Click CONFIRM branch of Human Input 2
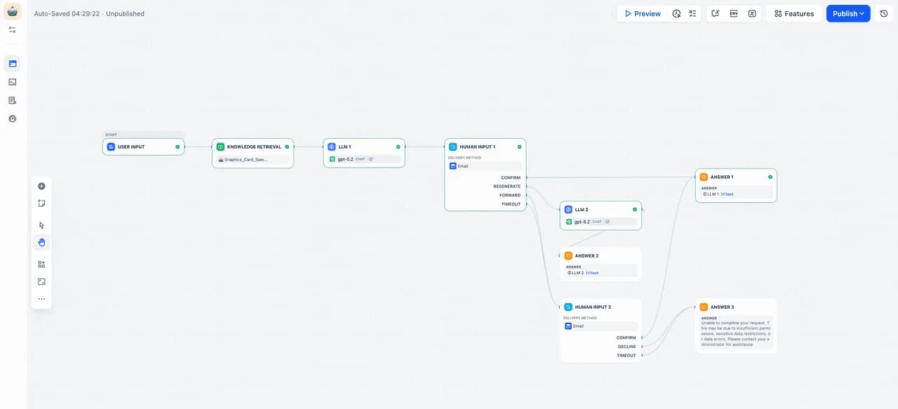This screenshot has width=898, height=409. click(x=626, y=337)
